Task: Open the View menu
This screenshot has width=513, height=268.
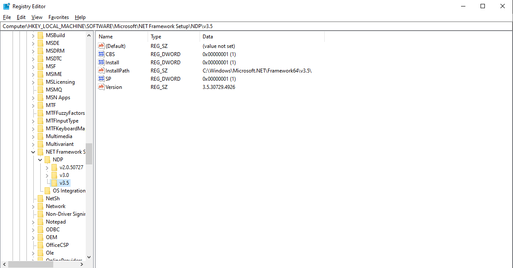Action: 37,17
